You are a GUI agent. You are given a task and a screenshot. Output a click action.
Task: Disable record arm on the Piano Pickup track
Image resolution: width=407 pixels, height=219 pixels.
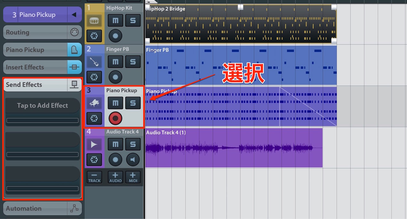pyautogui.click(x=115, y=119)
